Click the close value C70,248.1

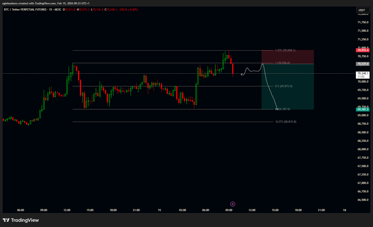[112, 10]
